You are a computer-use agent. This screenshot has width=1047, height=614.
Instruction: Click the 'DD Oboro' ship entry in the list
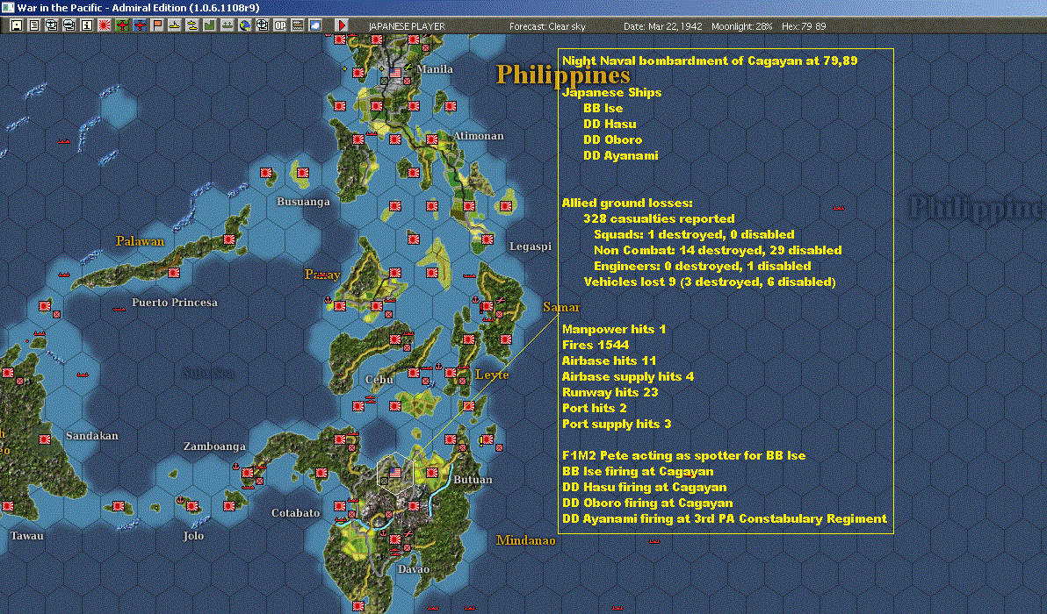(613, 140)
